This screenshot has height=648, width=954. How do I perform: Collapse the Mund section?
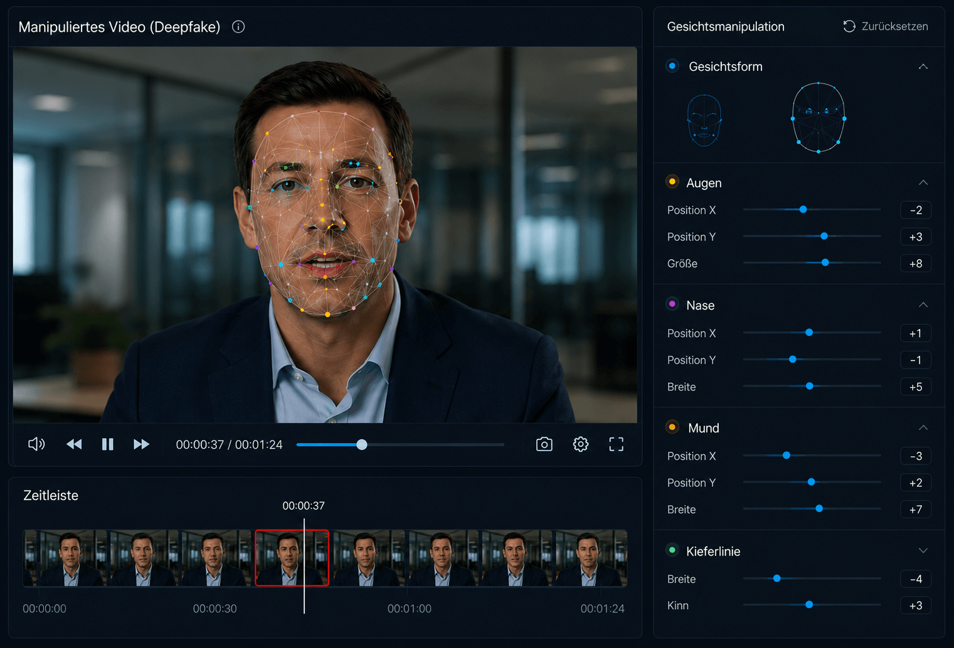click(x=923, y=427)
